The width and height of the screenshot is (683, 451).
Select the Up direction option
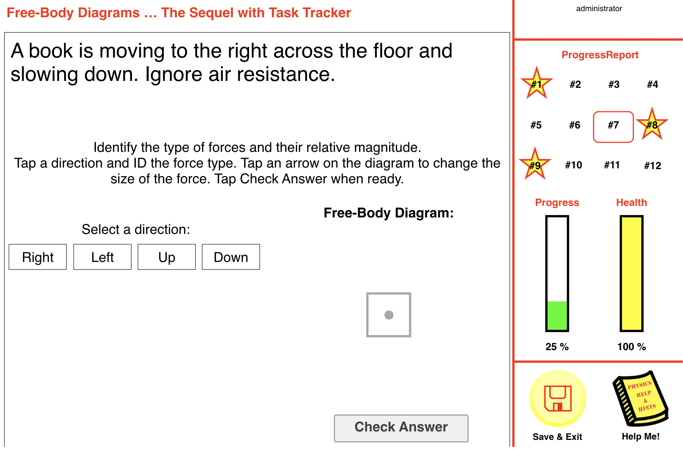[166, 257]
